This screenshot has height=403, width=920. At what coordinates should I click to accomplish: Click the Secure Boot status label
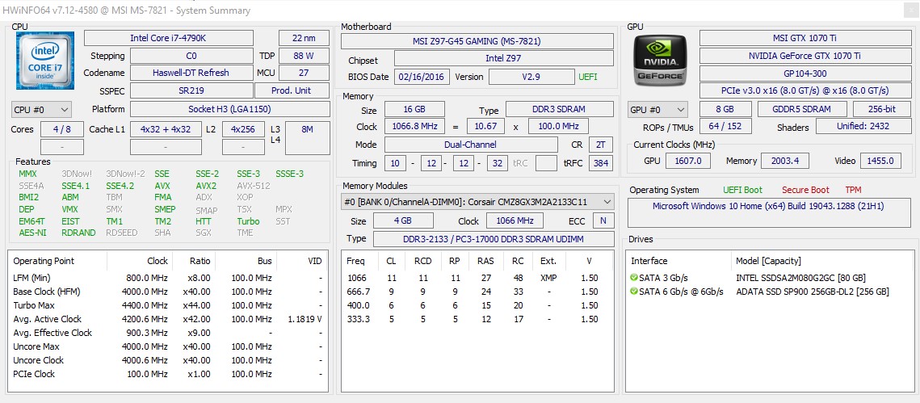coord(805,190)
